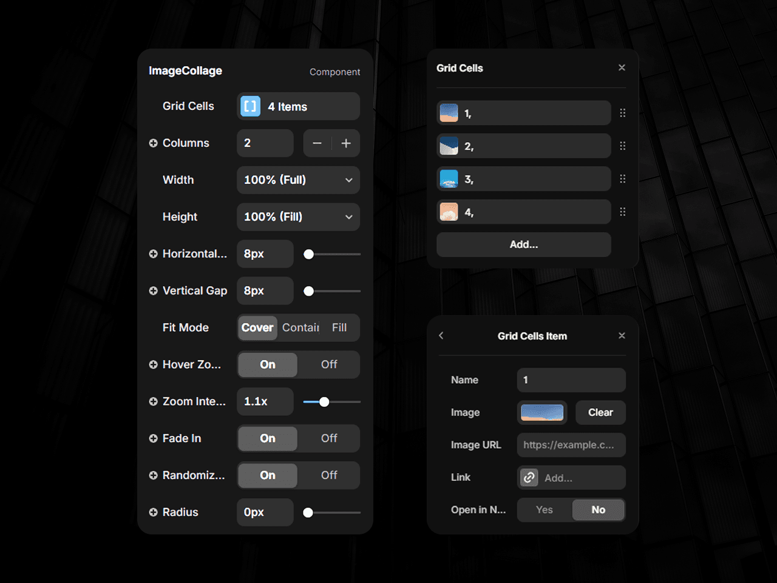Click the Zoom Intensity 1.1x field

click(x=265, y=401)
